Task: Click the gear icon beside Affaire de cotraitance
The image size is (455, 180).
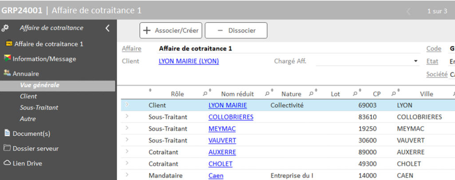Action: pos(5,28)
